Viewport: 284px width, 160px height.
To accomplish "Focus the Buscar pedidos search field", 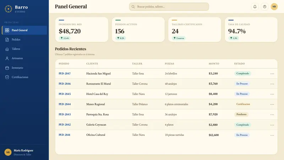I will click(x=169, y=7).
